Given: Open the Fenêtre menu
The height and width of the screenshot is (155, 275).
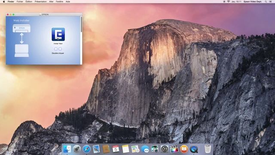Looking at the screenshot, I should 59,2.
